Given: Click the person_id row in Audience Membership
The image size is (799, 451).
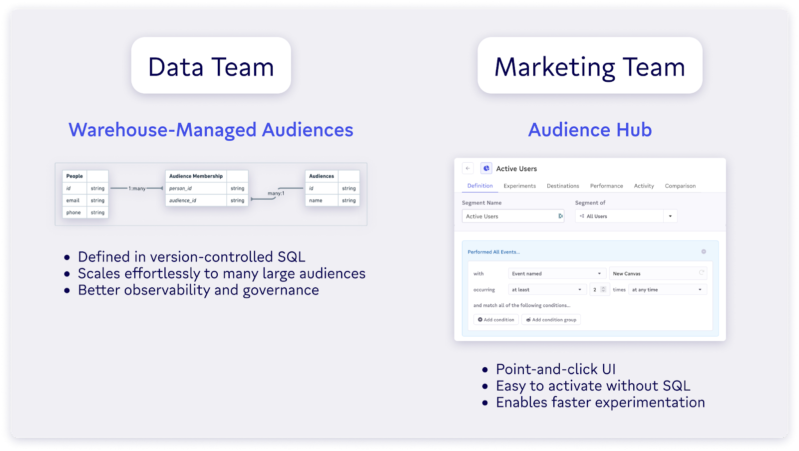Looking at the screenshot, I should click(207, 189).
